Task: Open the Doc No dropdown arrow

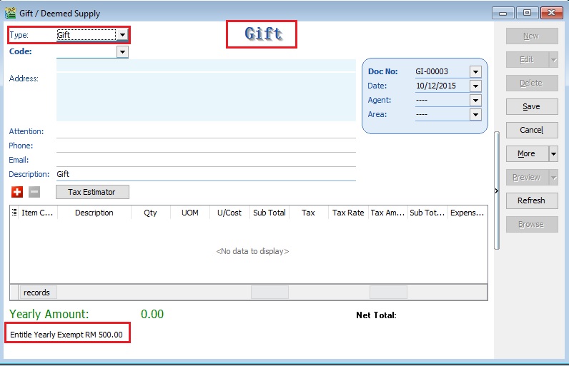Action: coord(475,71)
